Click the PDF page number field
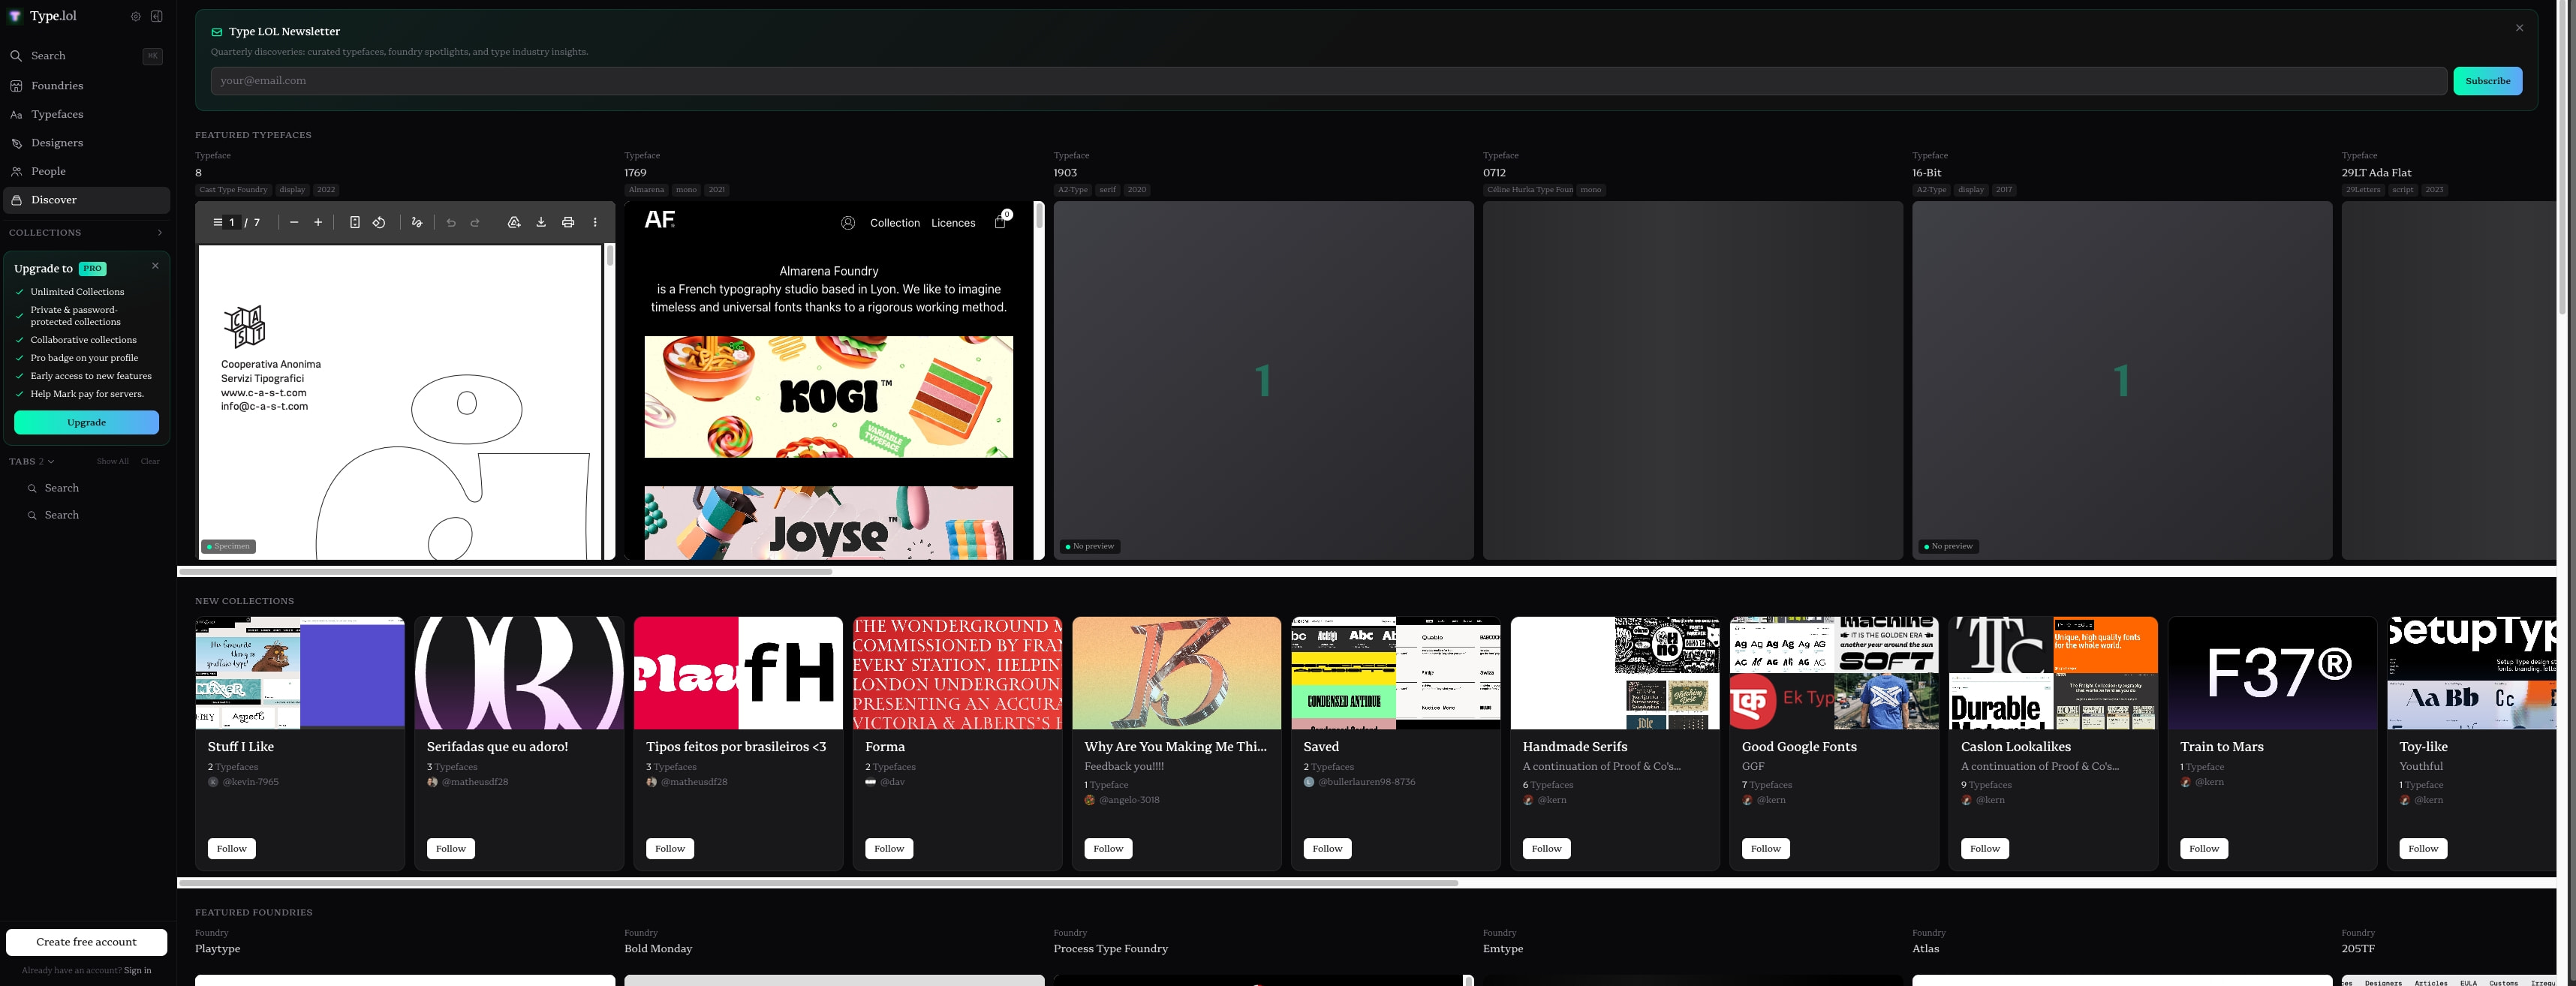Image resolution: width=2576 pixels, height=986 pixels. click(x=232, y=223)
